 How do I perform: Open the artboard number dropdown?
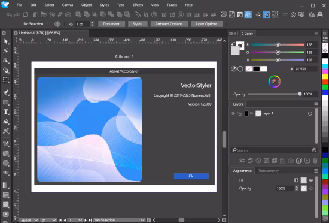click(80, 220)
